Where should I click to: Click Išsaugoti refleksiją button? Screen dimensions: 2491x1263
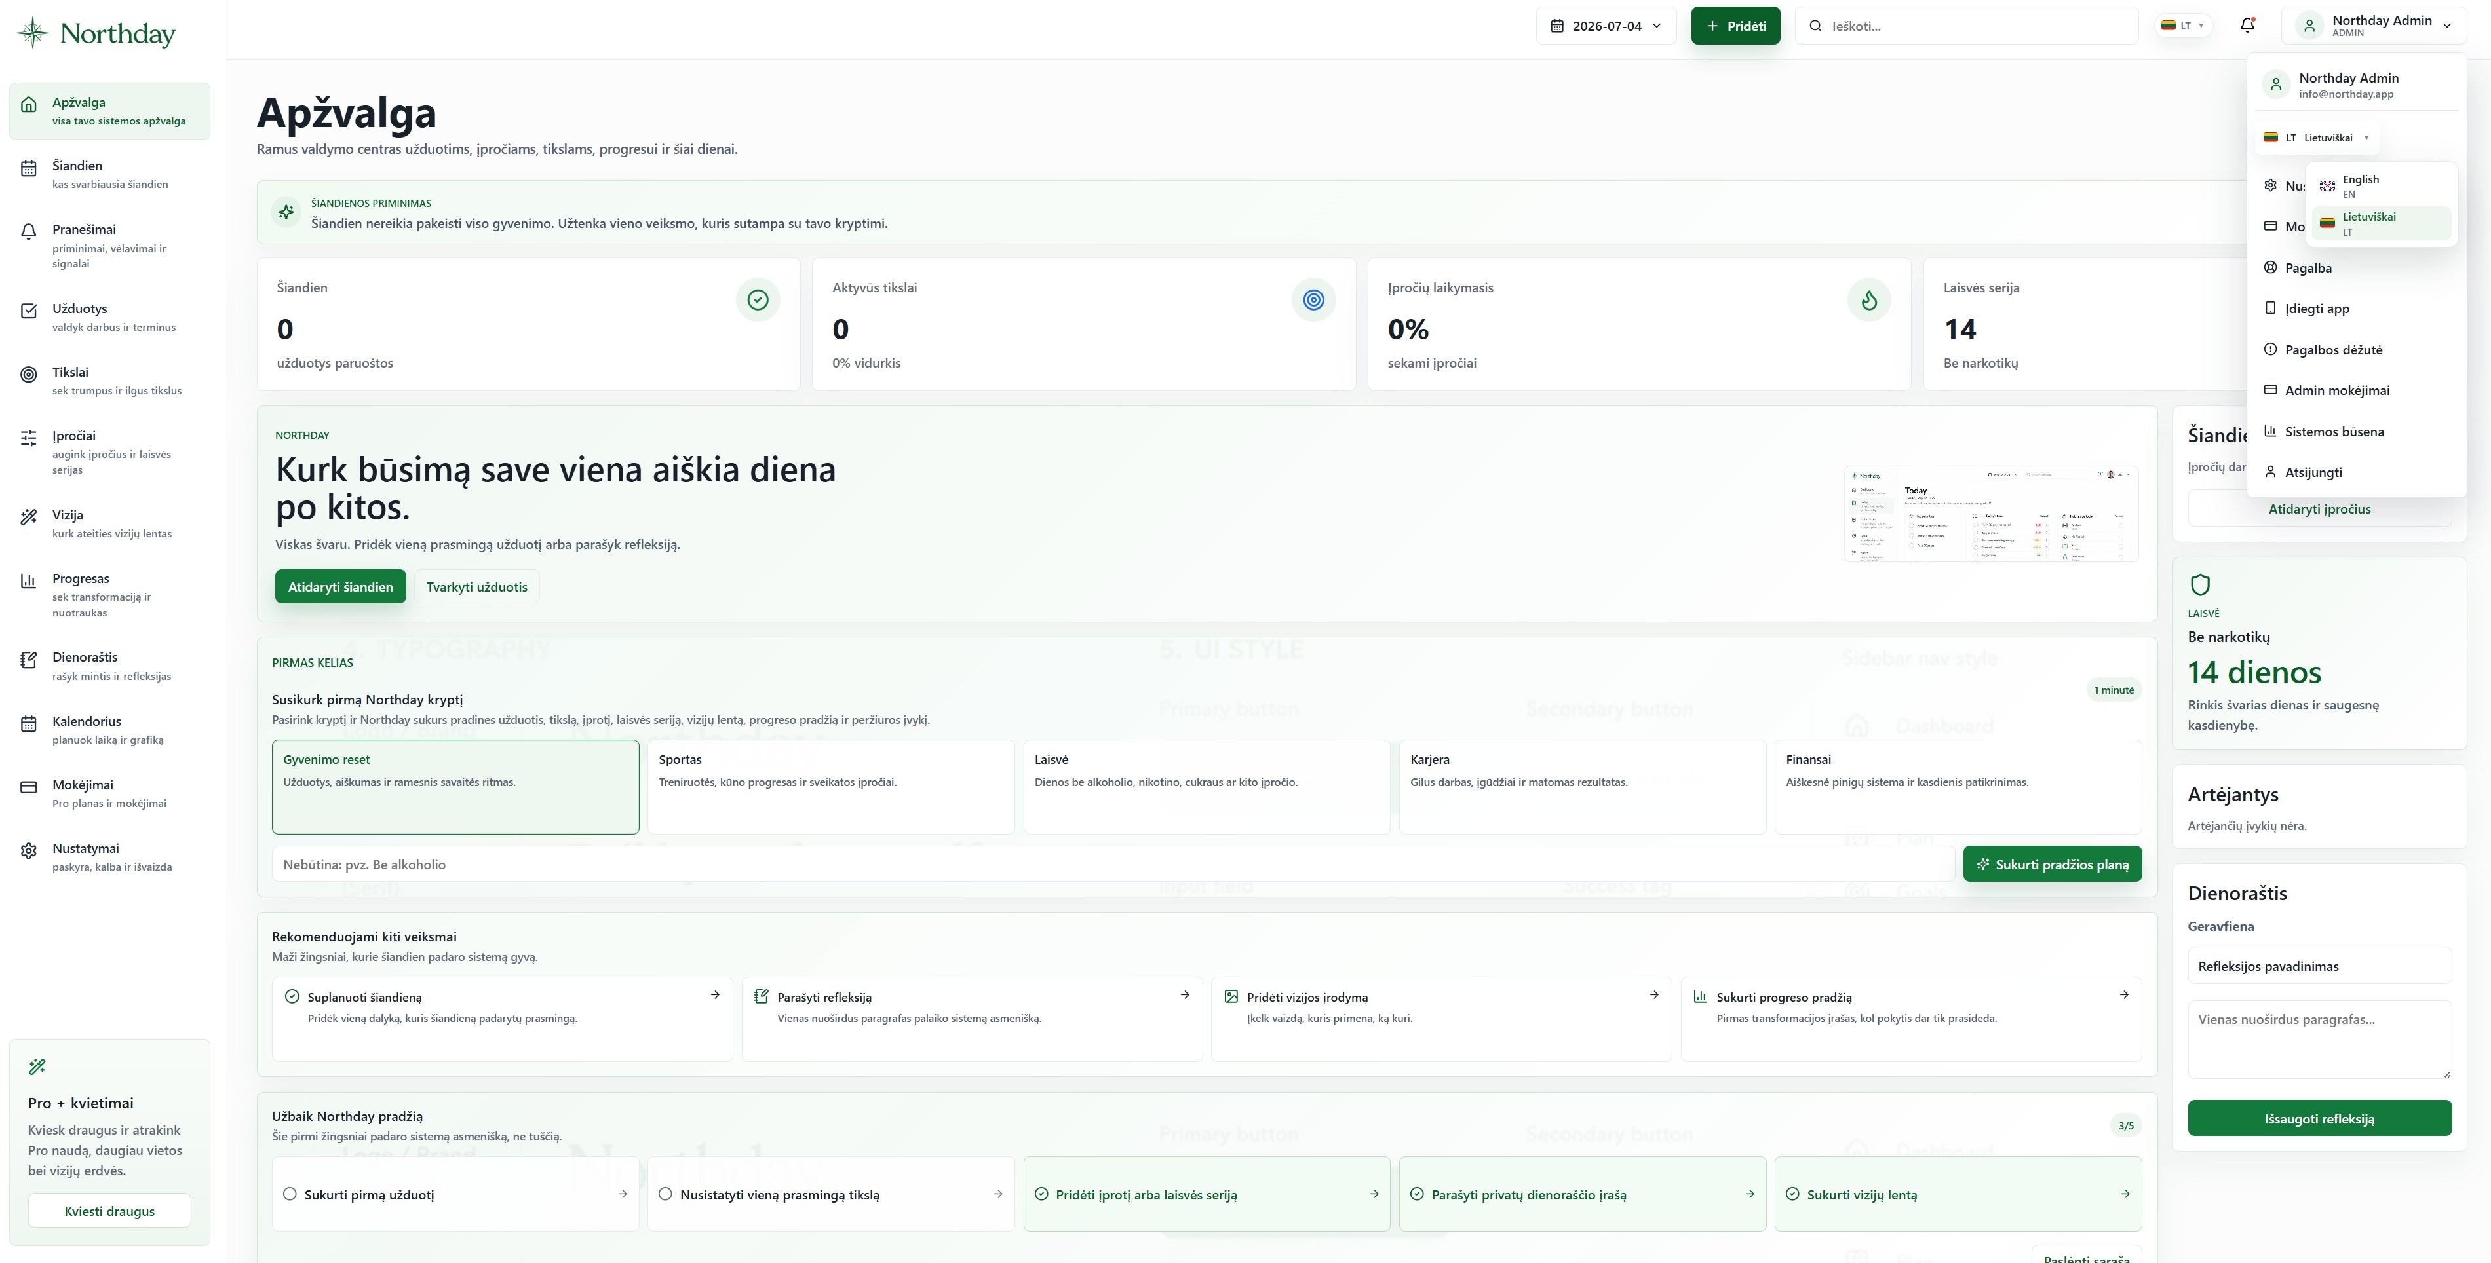(x=2319, y=1118)
